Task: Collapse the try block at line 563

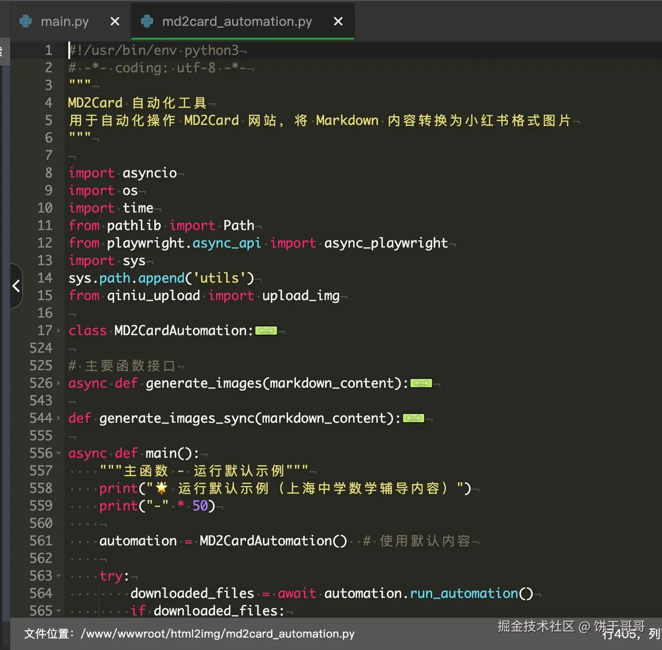Action: click(58, 576)
